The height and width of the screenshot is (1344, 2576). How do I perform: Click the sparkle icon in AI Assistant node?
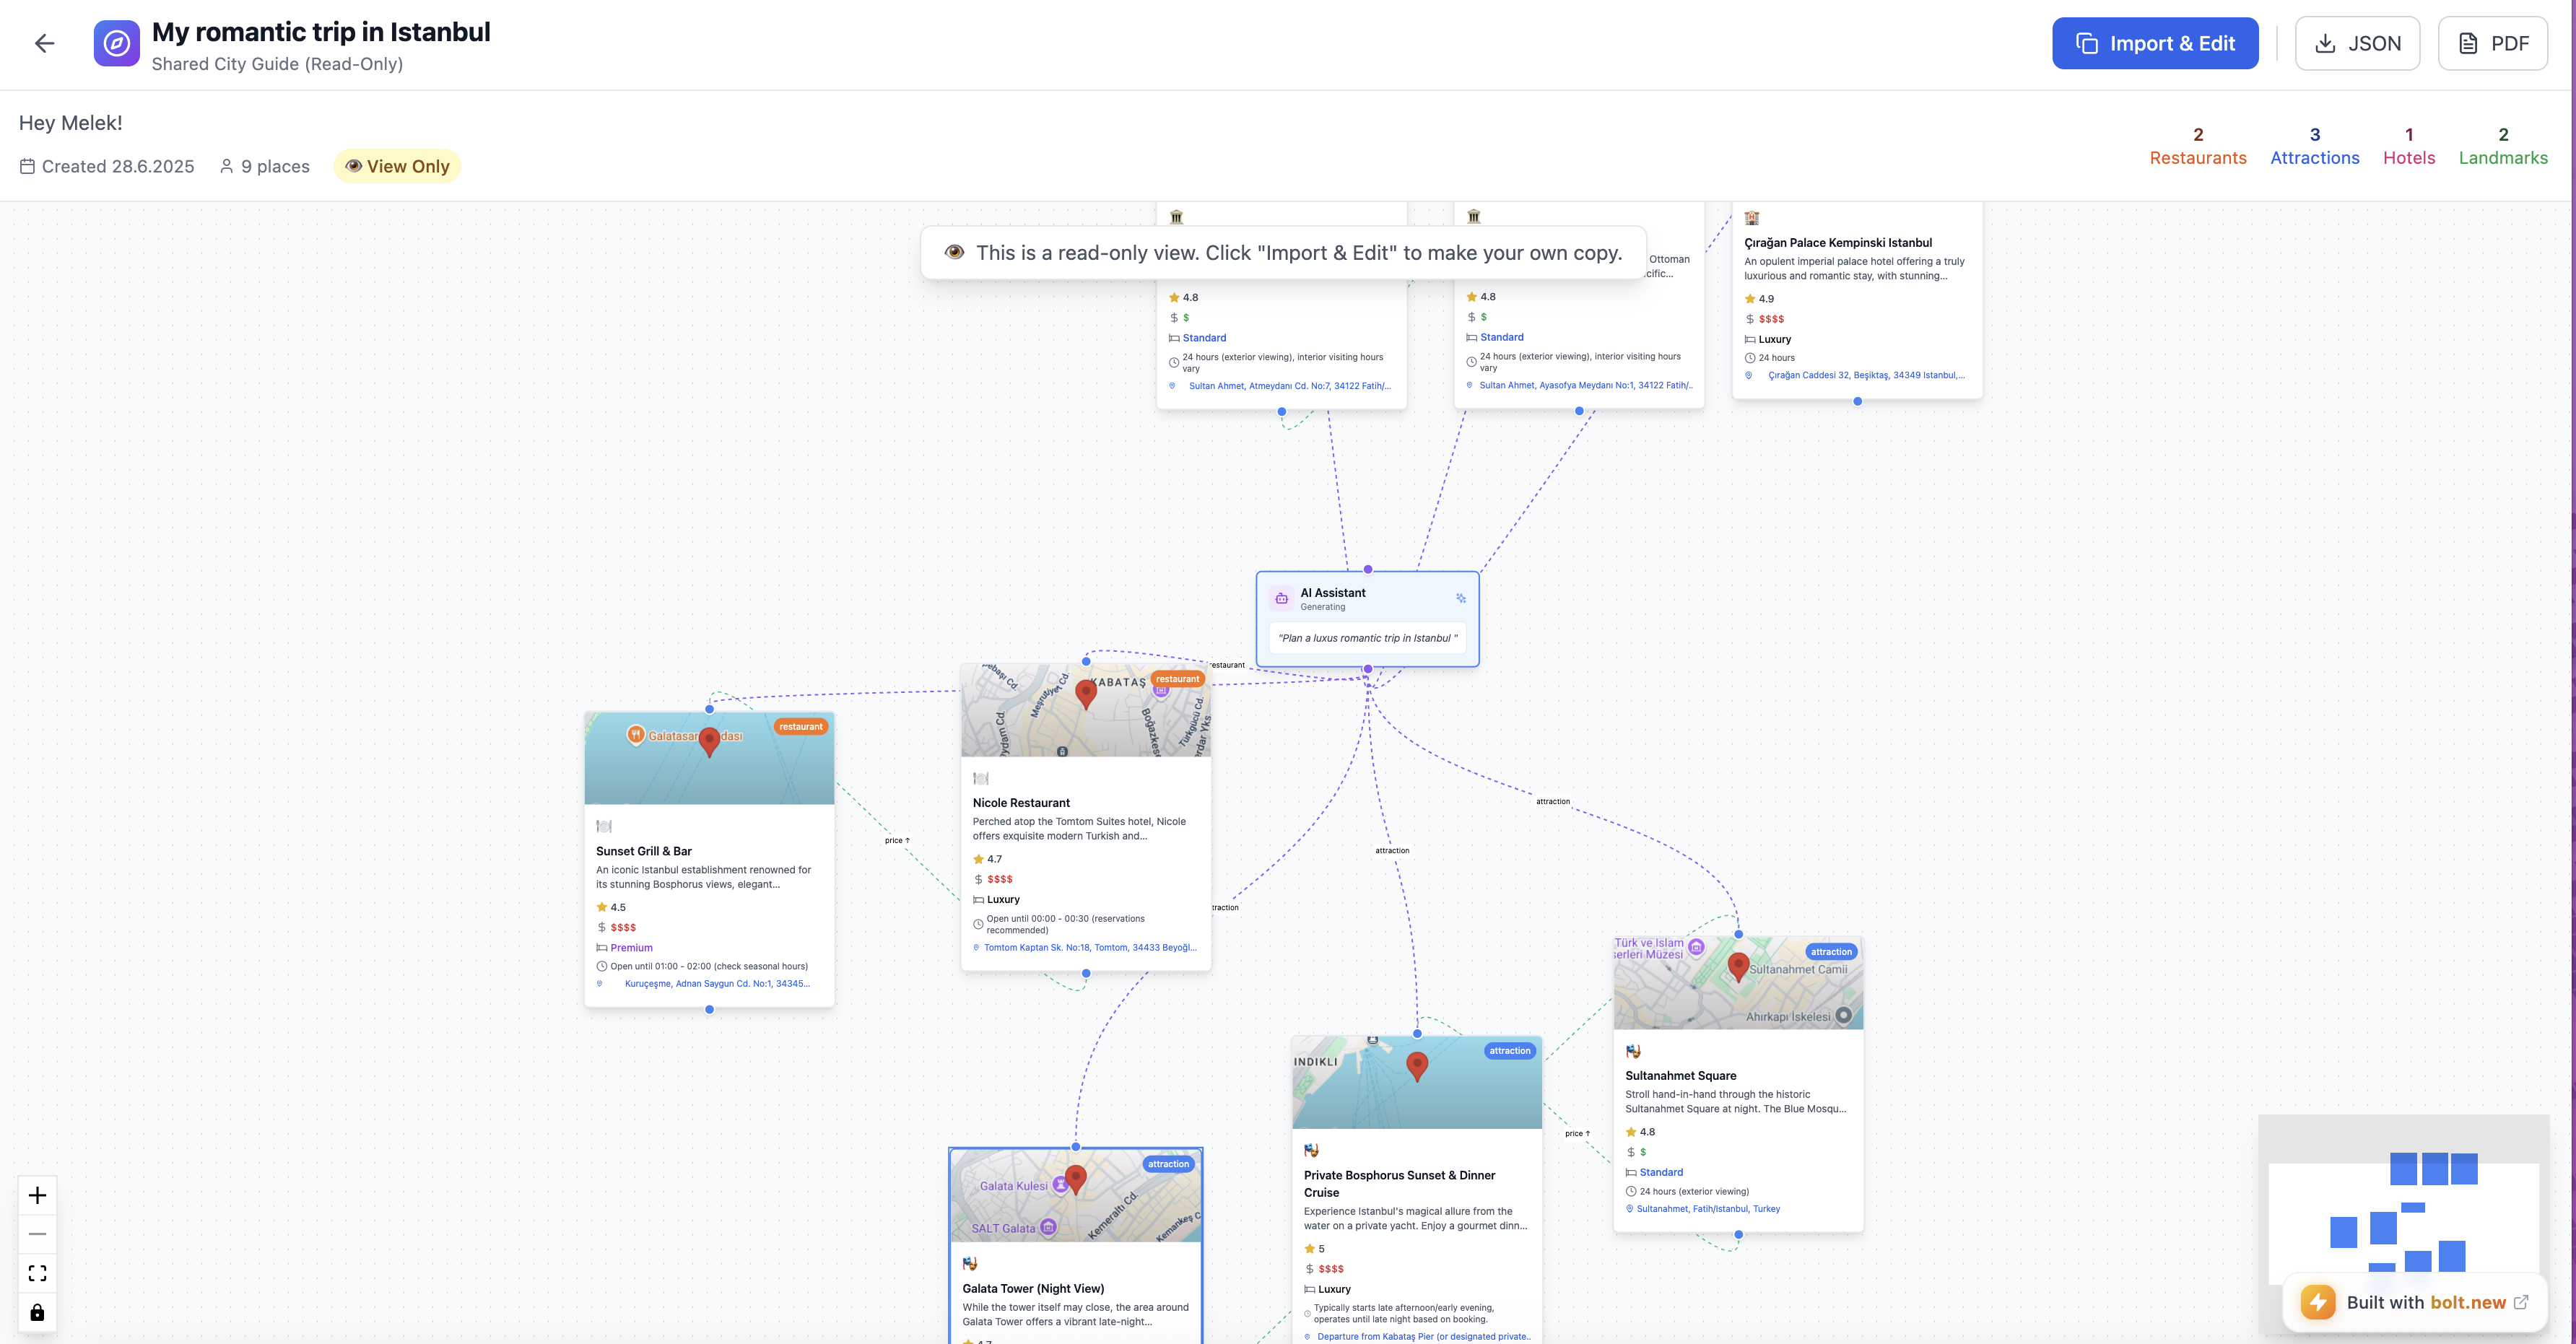pyautogui.click(x=1460, y=598)
